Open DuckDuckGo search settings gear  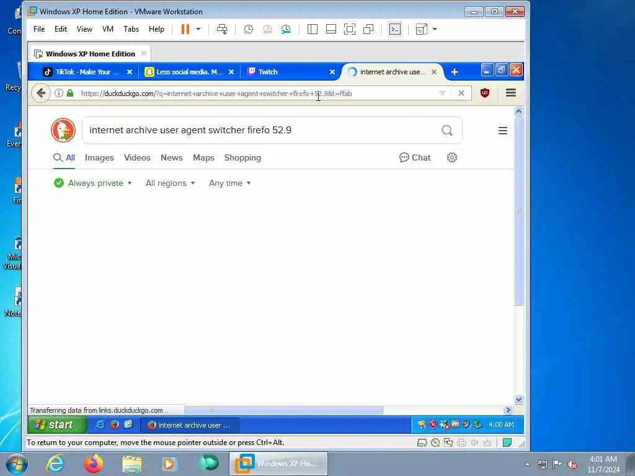coord(452,157)
